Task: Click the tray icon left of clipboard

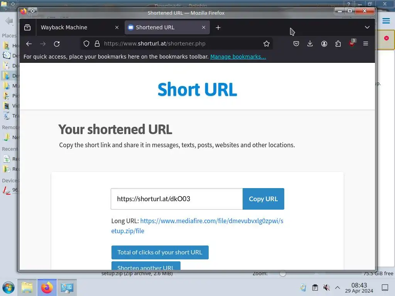Action: coord(303,288)
